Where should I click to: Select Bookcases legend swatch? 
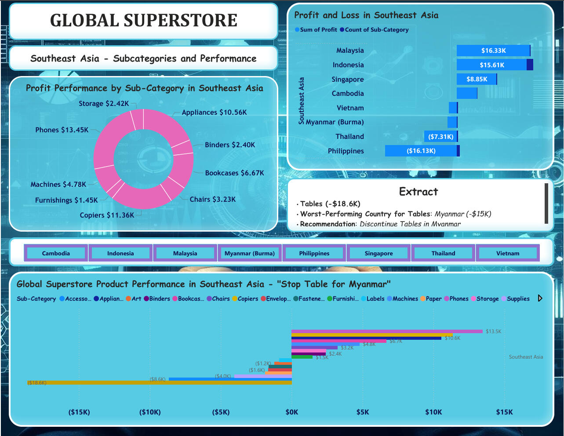(x=175, y=299)
